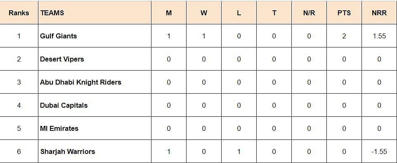This screenshot has width=397, height=163.
Task: Select the Gulf Giants team name
Action: [59, 36]
